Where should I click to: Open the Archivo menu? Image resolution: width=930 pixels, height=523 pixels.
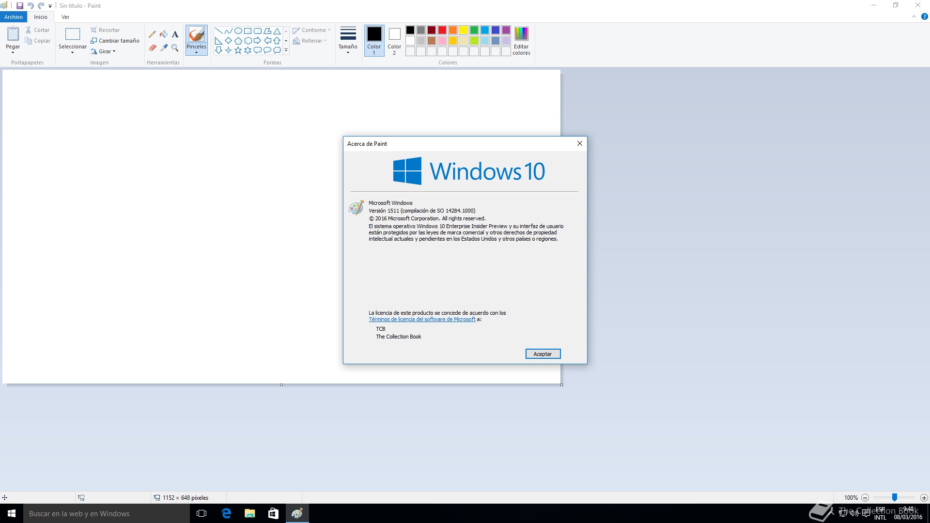(x=14, y=17)
